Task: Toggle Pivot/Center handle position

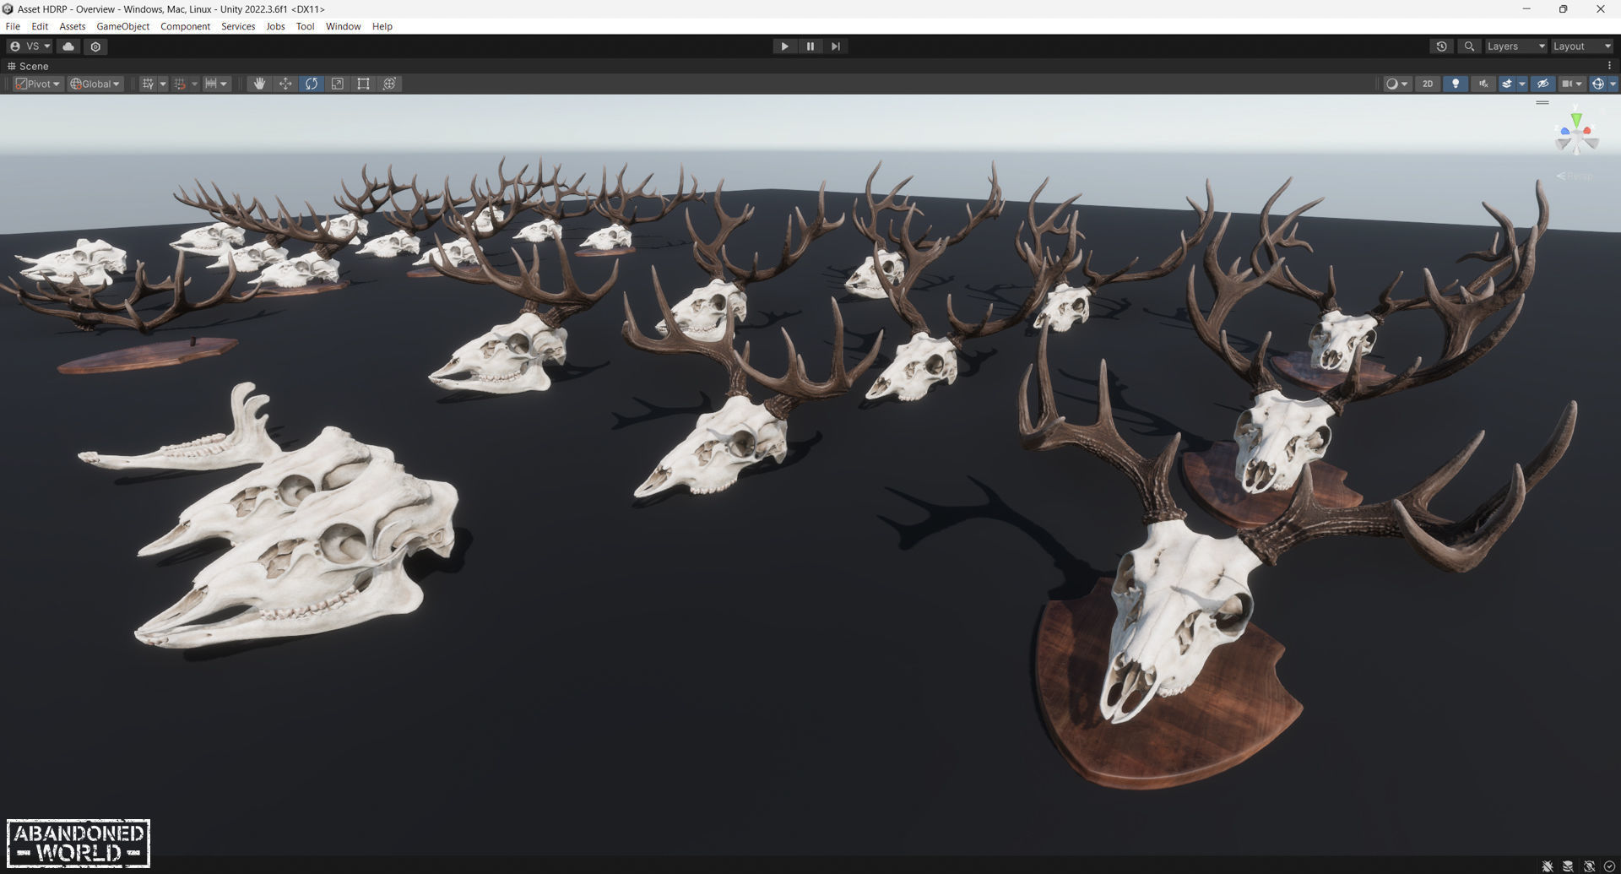Action: [38, 84]
